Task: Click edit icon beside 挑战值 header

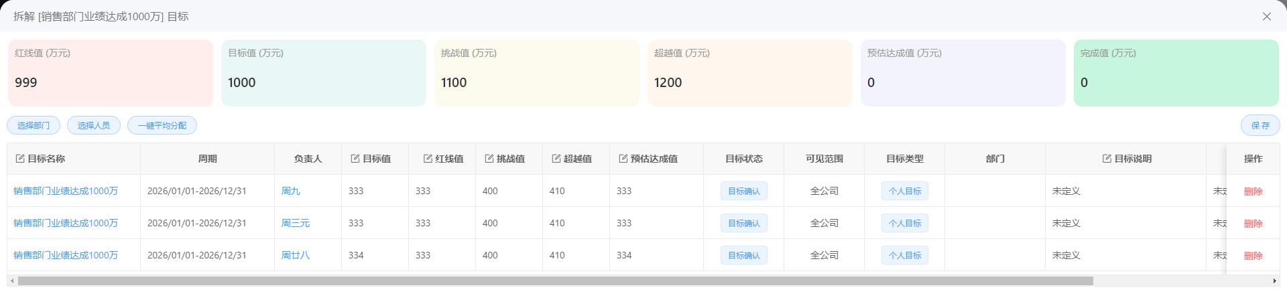Action: [x=489, y=159]
